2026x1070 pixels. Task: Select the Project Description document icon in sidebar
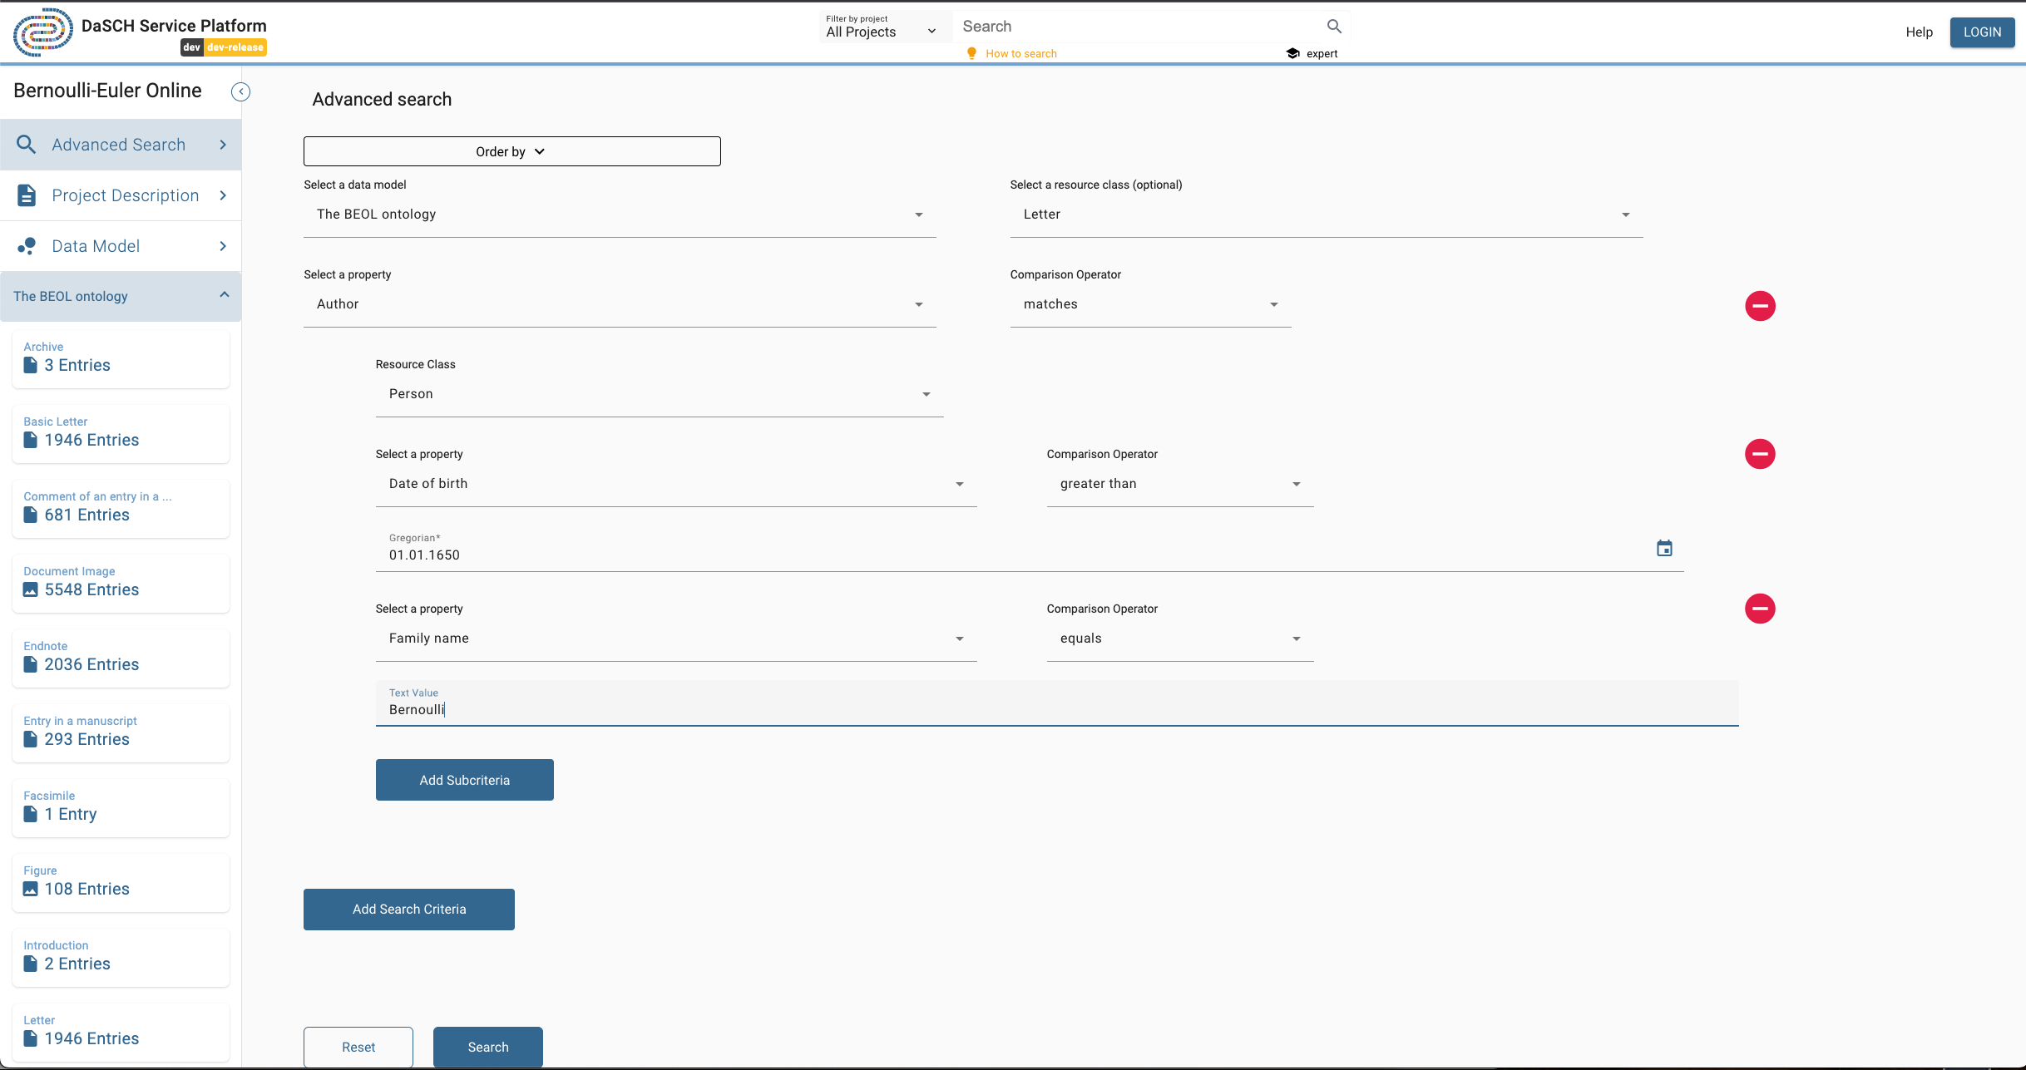pos(26,195)
